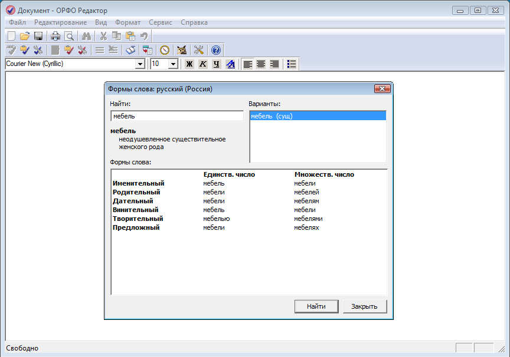Click the Творительный case label

[x=138, y=219]
